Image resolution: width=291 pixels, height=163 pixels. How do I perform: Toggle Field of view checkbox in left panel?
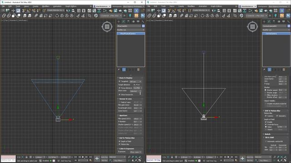tap(120, 102)
